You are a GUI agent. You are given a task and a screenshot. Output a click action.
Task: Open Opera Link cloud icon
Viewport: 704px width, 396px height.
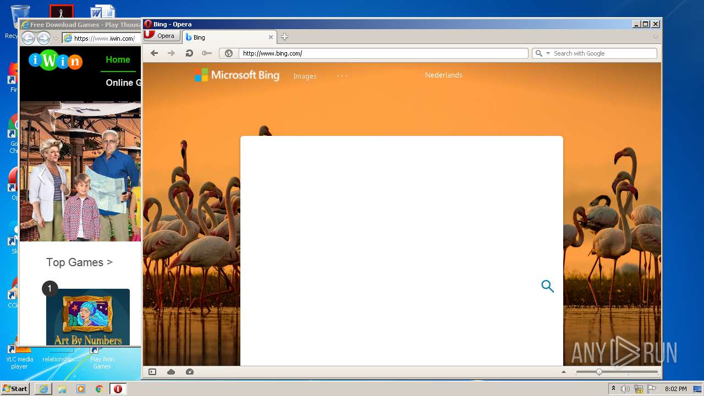click(171, 372)
